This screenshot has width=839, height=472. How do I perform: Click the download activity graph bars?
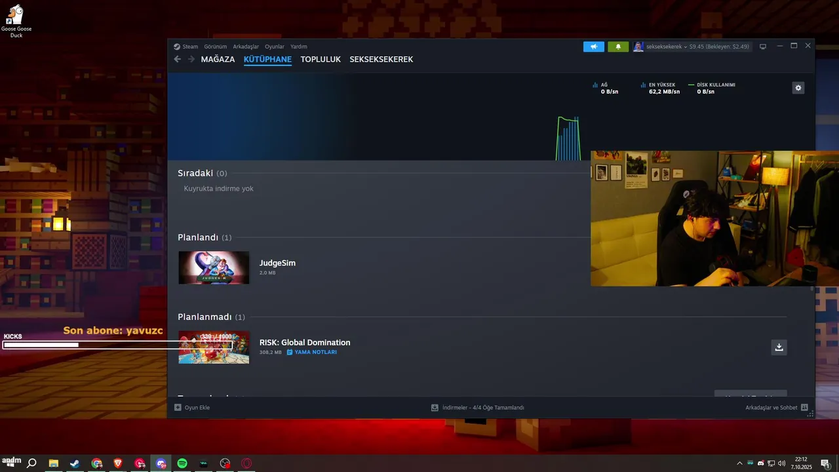tap(568, 138)
